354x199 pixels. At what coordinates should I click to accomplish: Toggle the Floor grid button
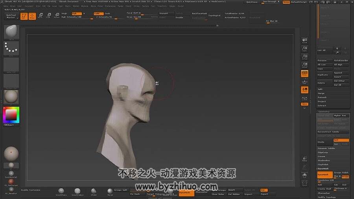pos(304,82)
